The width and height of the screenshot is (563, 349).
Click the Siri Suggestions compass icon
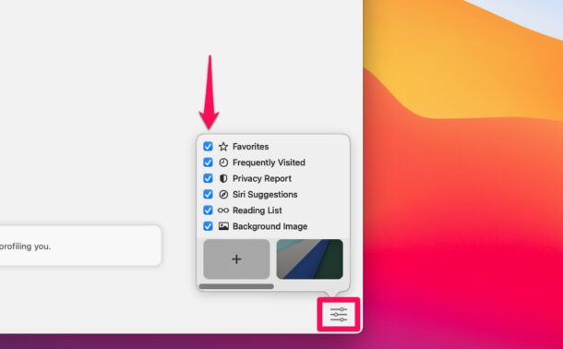pos(223,194)
